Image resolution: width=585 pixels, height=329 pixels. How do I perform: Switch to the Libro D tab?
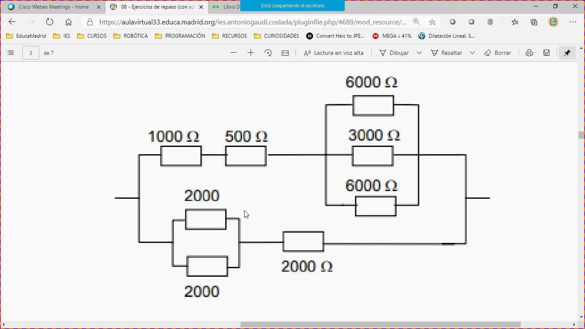click(225, 7)
